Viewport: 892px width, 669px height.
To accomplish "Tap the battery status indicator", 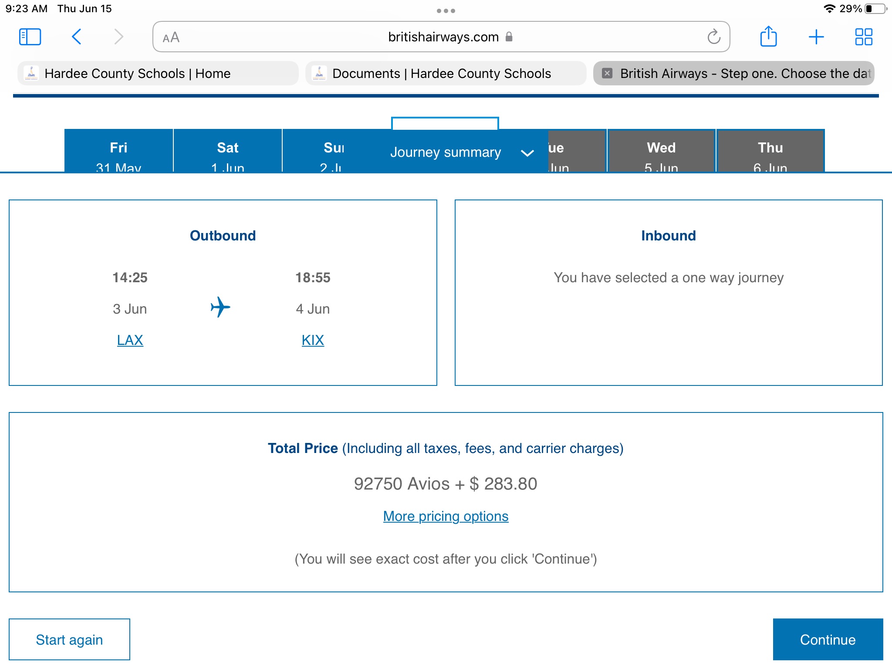I will (875, 9).
